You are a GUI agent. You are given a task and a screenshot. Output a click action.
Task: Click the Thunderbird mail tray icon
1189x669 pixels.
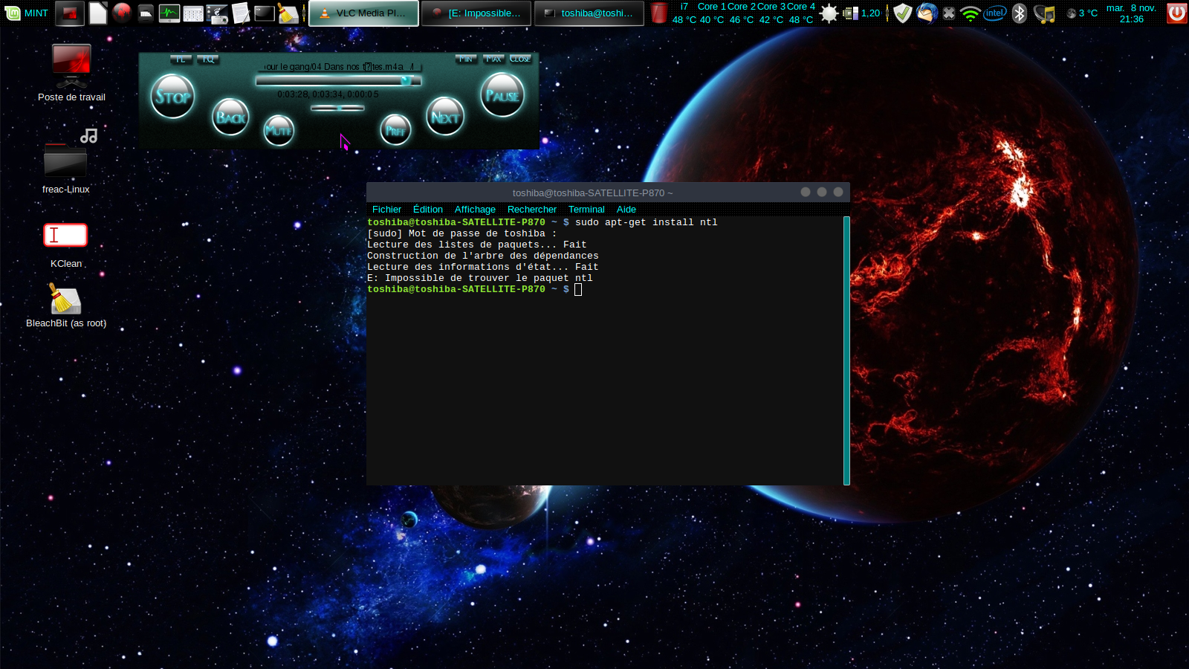point(926,13)
